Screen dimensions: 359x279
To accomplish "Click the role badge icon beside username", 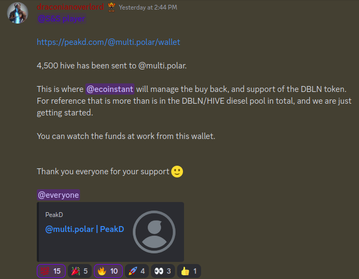I will pyautogui.click(x=111, y=7).
